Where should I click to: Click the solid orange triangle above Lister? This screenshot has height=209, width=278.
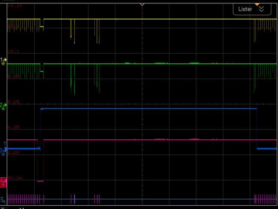pyautogui.click(x=257, y=4)
